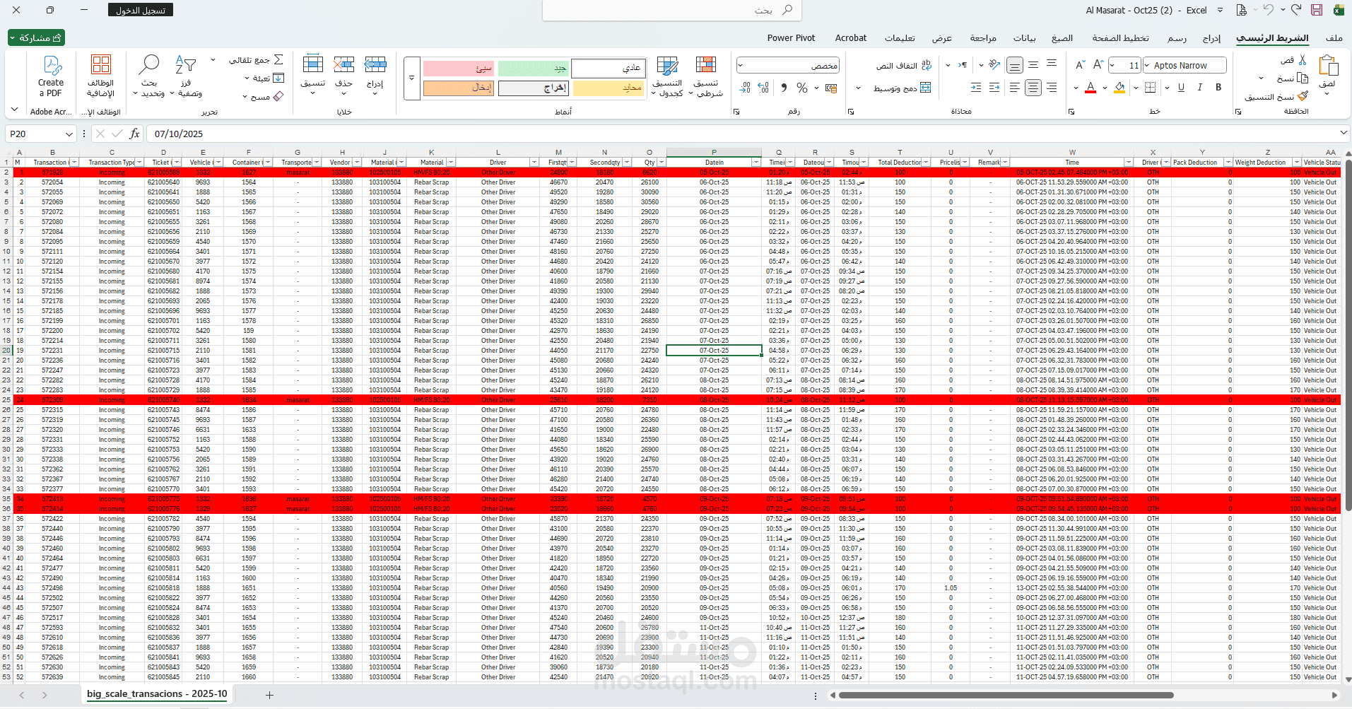Open the Driver column filter dropdown

click(x=534, y=163)
